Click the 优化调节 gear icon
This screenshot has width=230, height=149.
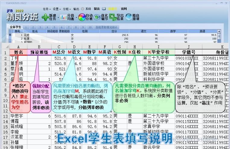[x=97, y=17]
